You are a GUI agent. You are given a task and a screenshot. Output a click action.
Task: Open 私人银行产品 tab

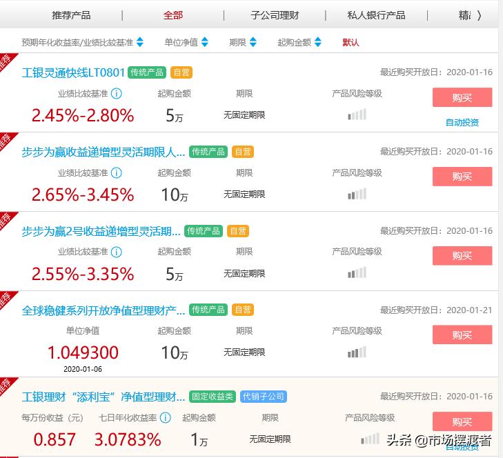pyautogui.click(x=376, y=15)
